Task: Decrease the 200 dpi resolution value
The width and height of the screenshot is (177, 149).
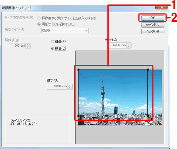Action: [x=28, y=47]
